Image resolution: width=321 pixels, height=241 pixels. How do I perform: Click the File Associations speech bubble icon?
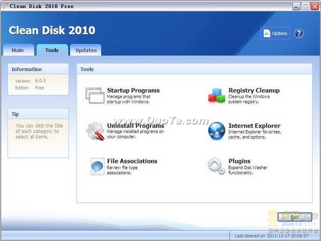tap(98, 167)
